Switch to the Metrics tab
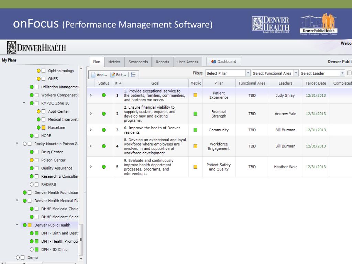 (x=114, y=62)
